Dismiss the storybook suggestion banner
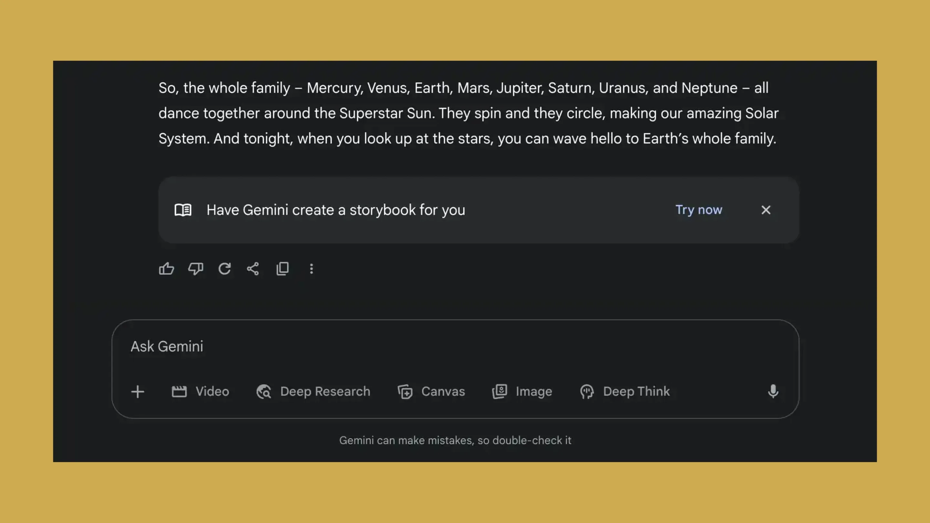930x523 pixels. tap(766, 210)
